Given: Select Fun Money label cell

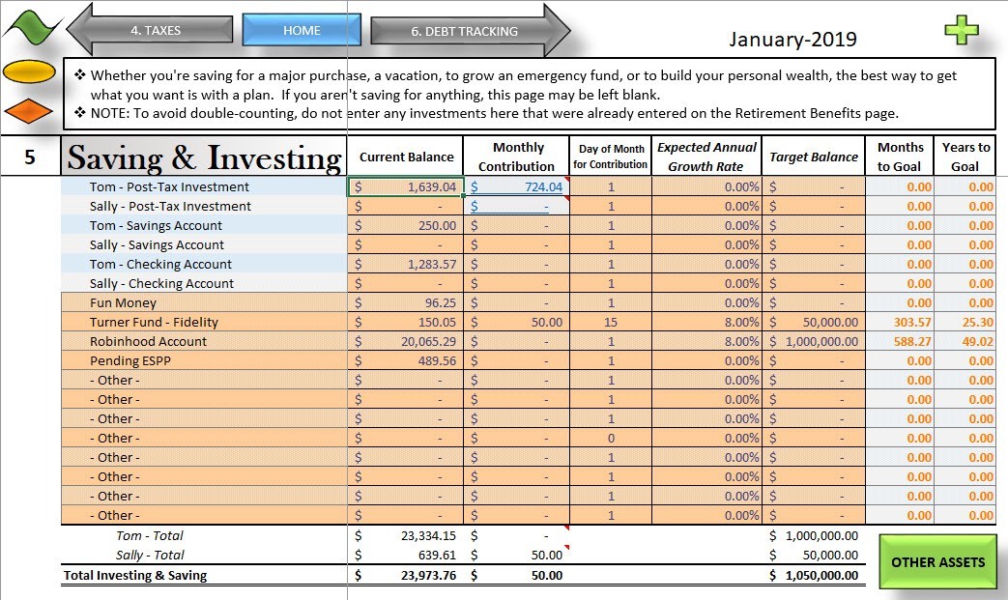Looking at the screenshot, I should point(205,302).
